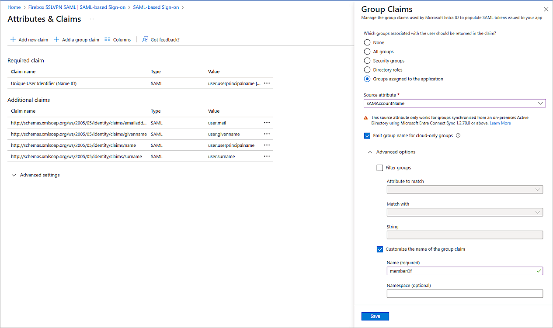553x328 pixels.
Task: Open ellipsis menu next to Attributes & Claims title
Action: click(92, 19)
